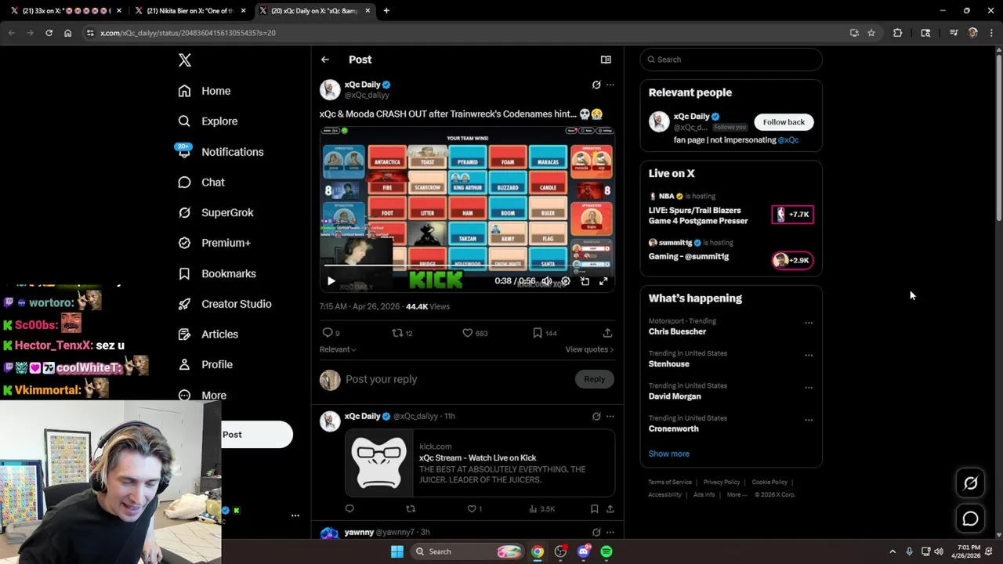Bookmark the kick.com reply
The width and height of the screenshot is (1003, 564).
594,509
